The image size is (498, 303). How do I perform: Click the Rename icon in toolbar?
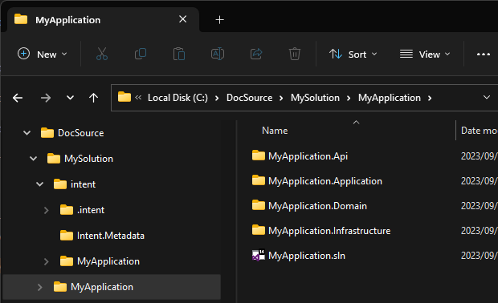[218, 54]
